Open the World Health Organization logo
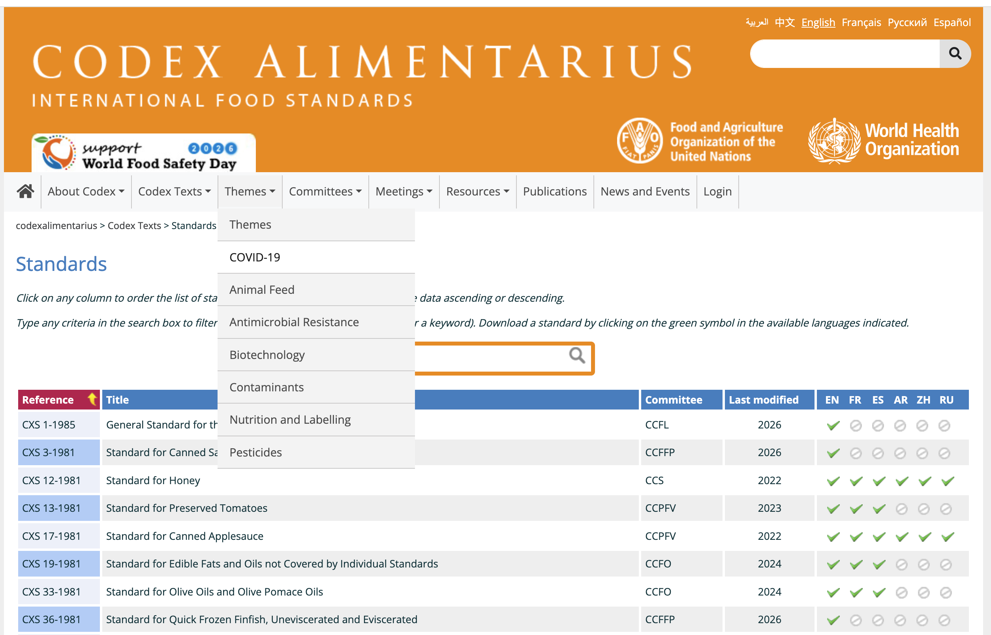This screenshot has height=635, width=991. [x=883, y=141]
